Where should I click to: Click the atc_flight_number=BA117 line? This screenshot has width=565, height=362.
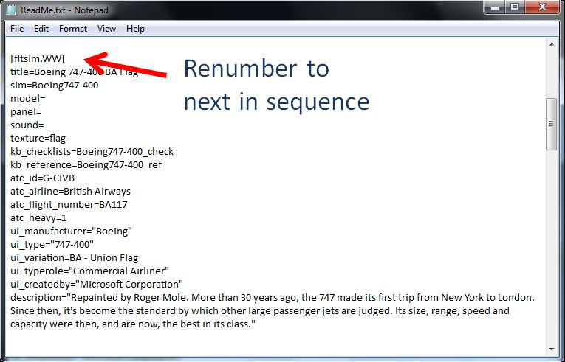(x=69, y=205)
